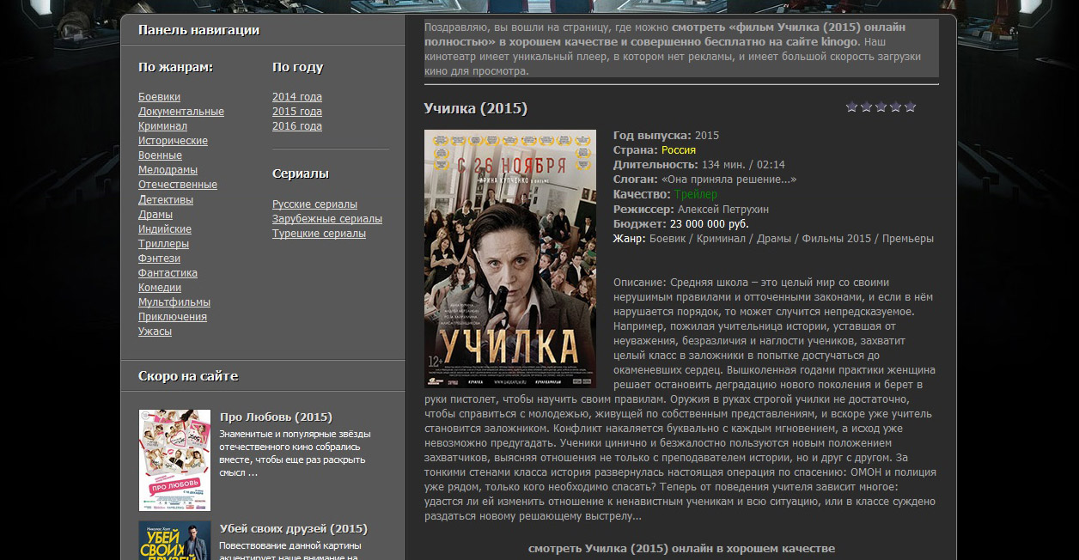Screen dimensions: 1079x560
Task: Open the Убей своих друзей poster thumbnail
Action: click(x=174, y=540)
